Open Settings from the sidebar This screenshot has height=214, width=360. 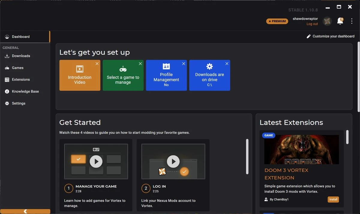click(25, 103)
